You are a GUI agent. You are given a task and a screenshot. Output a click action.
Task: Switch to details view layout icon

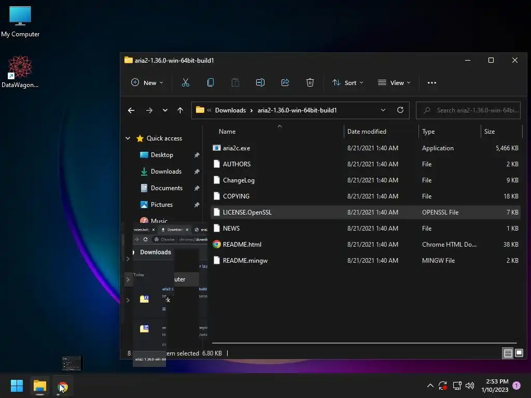tap(508, 353)
